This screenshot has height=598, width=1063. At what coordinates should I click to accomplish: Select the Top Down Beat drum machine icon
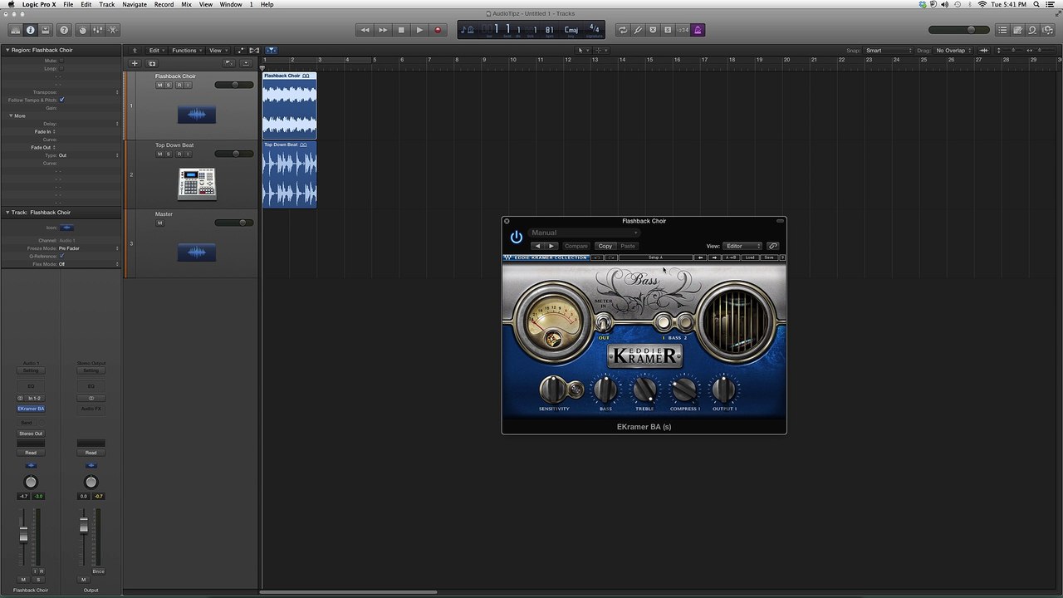197,184
